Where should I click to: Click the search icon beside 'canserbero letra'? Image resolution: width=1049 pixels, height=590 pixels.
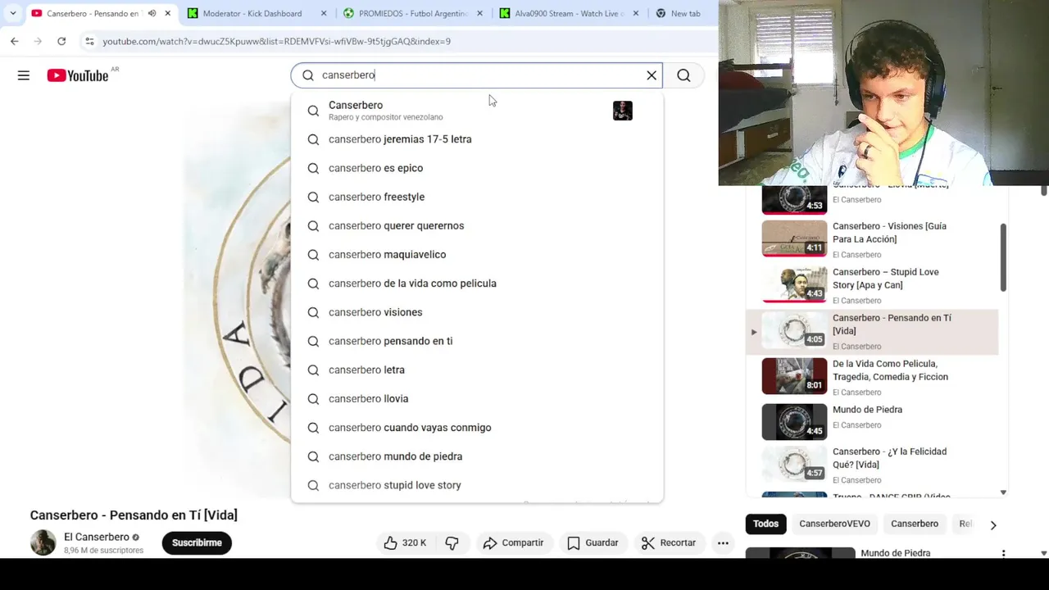[x=313, y=370]
